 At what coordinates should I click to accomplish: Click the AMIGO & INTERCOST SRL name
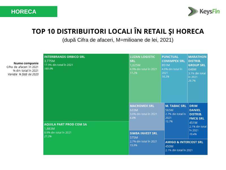(184, 142)
